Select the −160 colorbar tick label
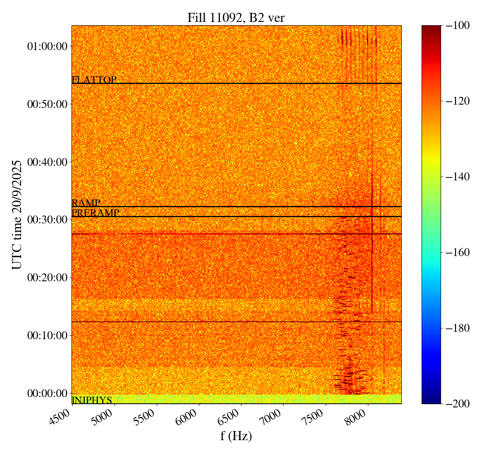This screenshot has width=496, height=455. tap(458, 252)
